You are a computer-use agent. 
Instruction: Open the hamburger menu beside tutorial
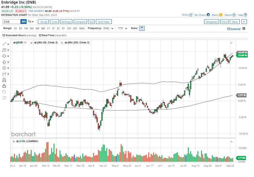(244, 28)
